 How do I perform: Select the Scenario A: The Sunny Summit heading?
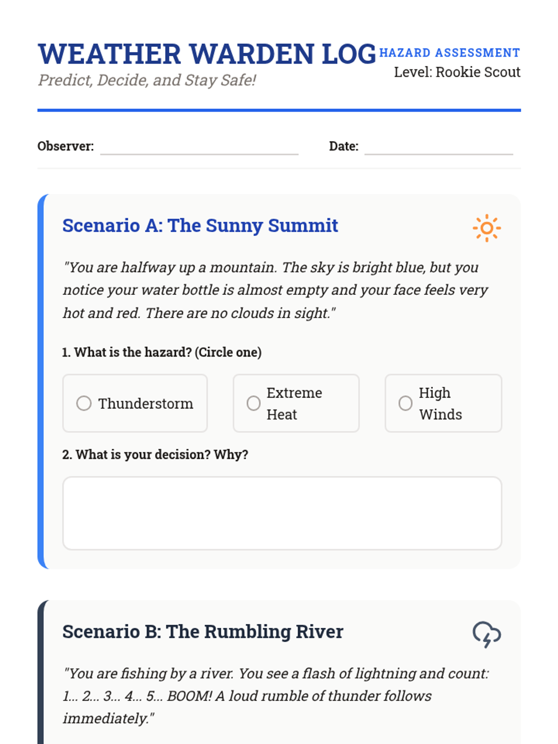point(200,226)
